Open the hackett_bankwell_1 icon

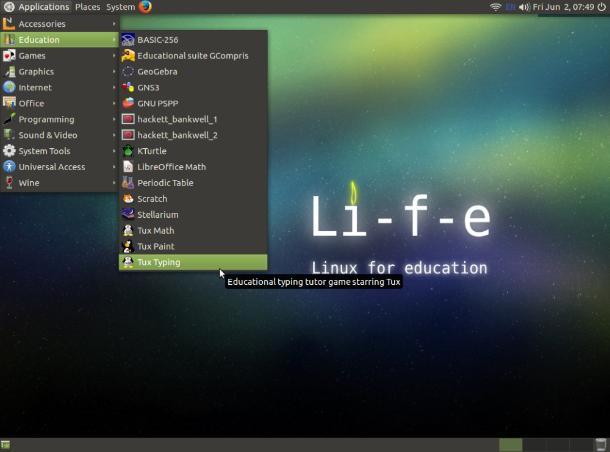click(128, 120)
